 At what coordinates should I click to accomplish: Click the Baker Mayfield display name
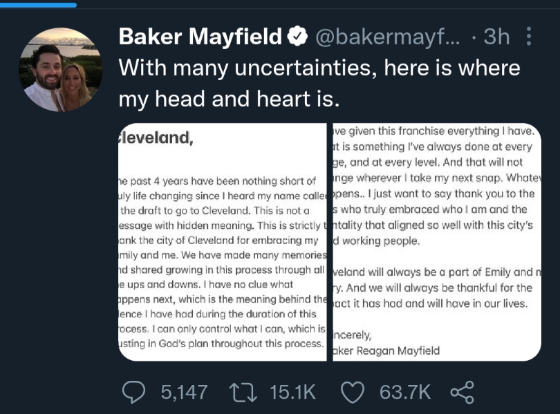coord(200,37)
